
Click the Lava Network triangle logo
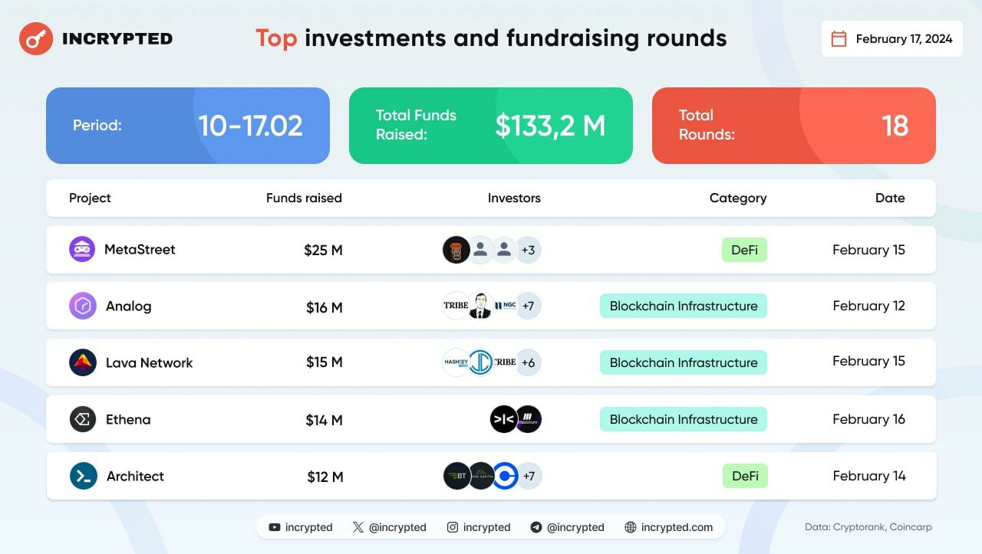[83, 362]
